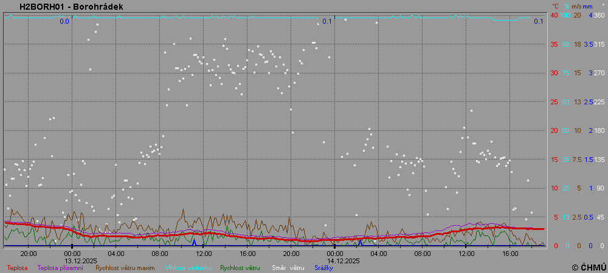The height and width of the screenshot is (273, 608).
Task: Click the 180 wind direction axis value
Action: [599, 130]
